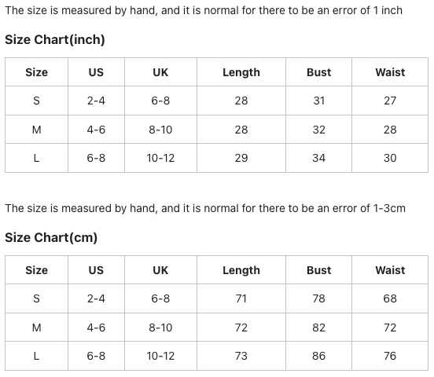434x377 pixels.
Task: Select the Bust header in inch table
Action: pos(318,72)
